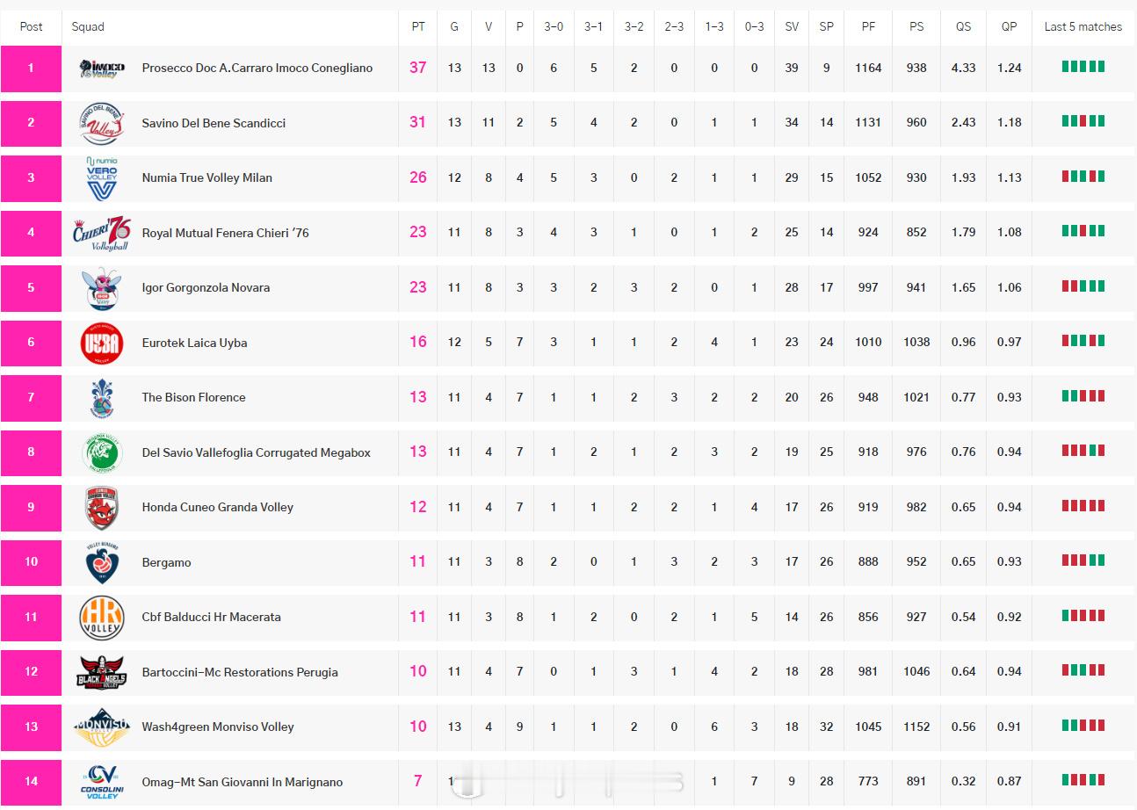
Task: Check last 5 matches bars for Honda Cuneo
Action: pos(1083,506)
